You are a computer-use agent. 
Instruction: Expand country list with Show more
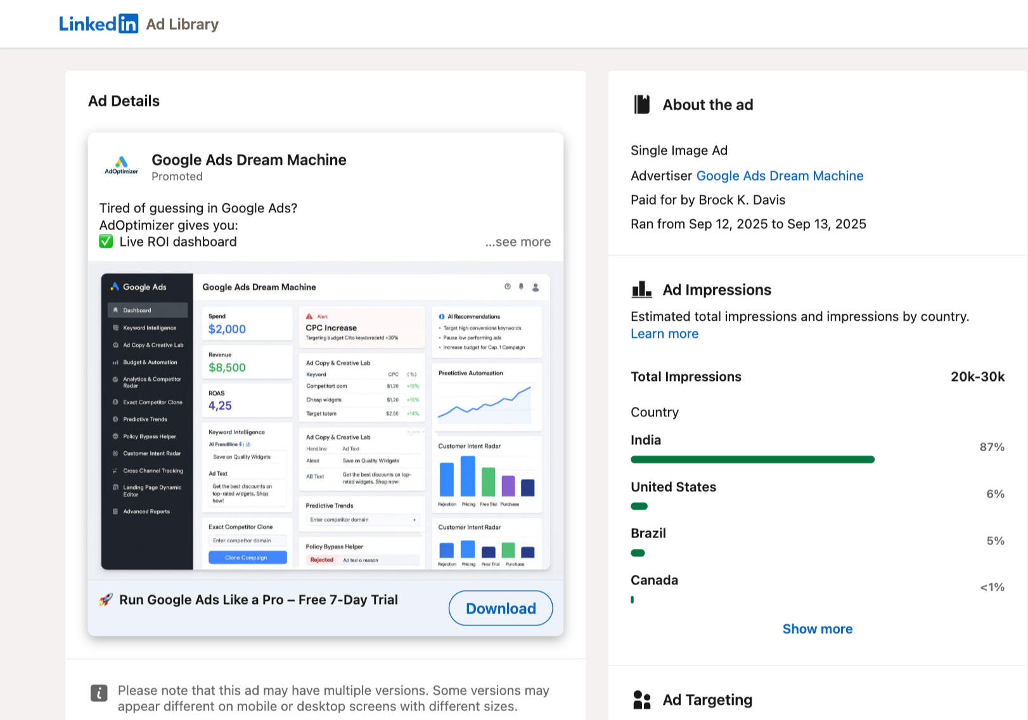pyautogui.click(x=818, y=629)
